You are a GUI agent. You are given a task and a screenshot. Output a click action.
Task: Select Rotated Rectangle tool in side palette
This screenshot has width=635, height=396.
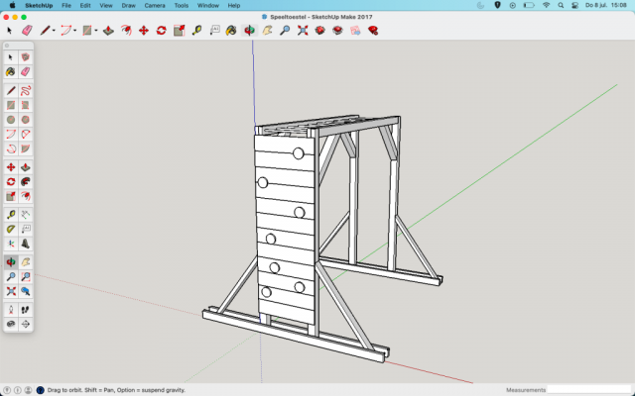[26, 105]
